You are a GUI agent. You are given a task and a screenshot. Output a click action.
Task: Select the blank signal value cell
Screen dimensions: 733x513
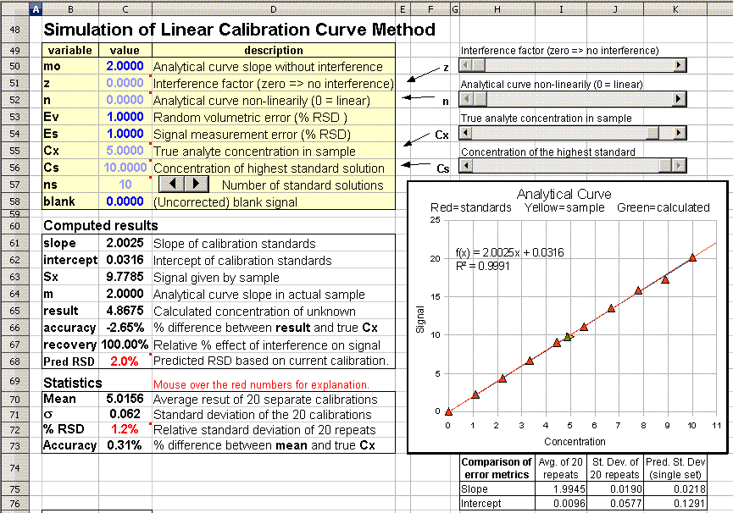tap(125, 201)
